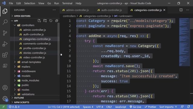This screenshot has width=193, height=109.
Task: Open admin-controller.js in Explorer tree
Action: (35, 30)
